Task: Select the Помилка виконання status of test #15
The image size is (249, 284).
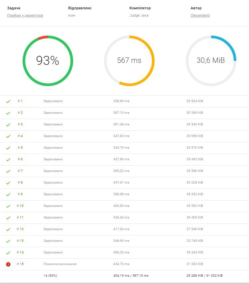Action: click(x=60, y=264)
